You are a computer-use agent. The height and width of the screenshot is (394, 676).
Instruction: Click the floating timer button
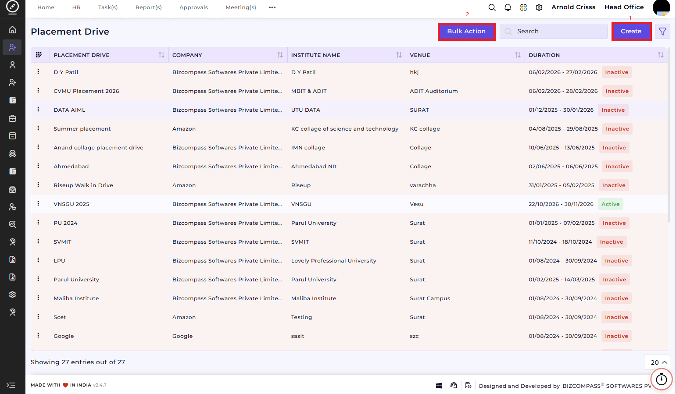(x=662, y=379)
